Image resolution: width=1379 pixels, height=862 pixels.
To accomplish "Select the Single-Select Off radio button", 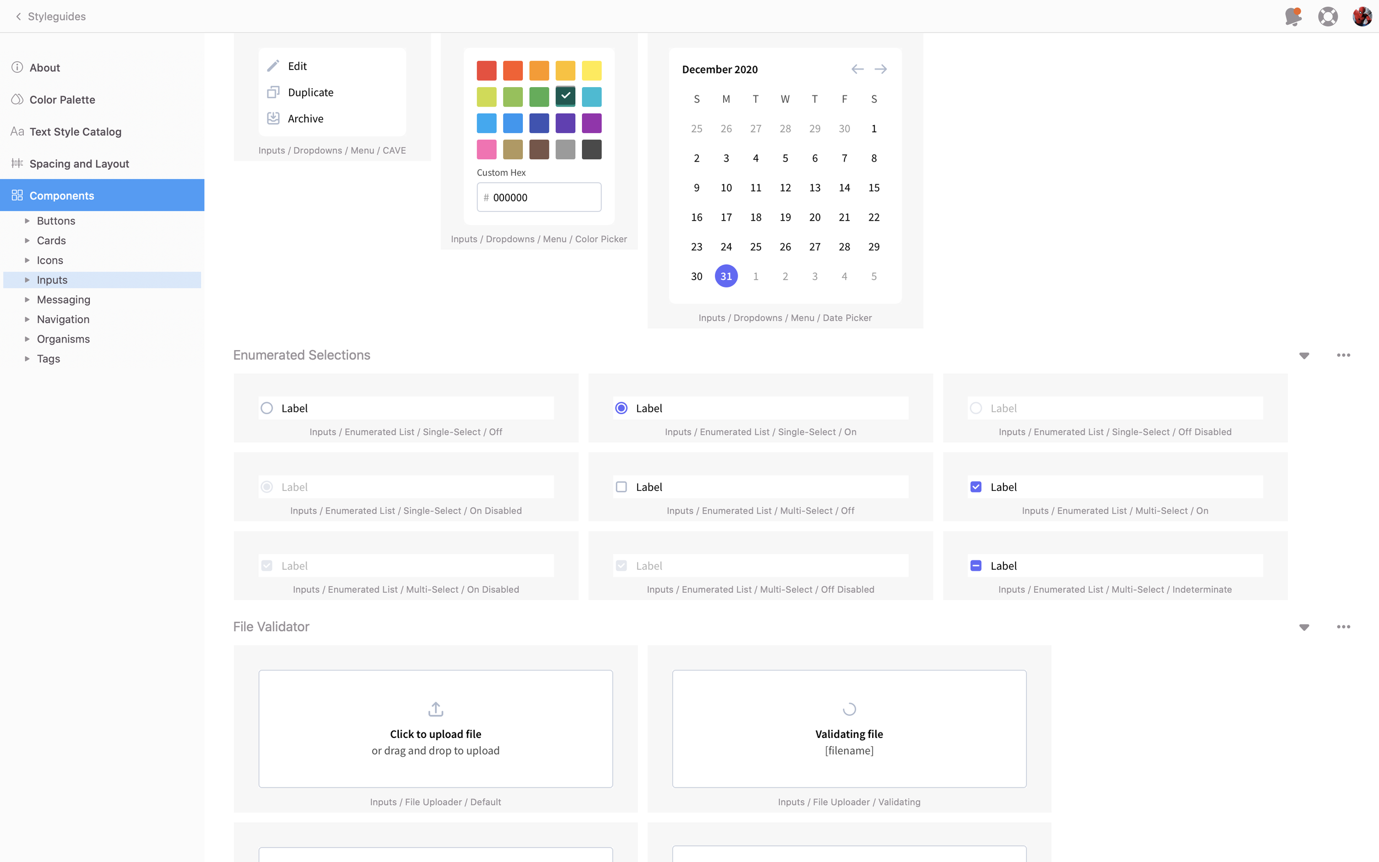I will tap(267, 408).
